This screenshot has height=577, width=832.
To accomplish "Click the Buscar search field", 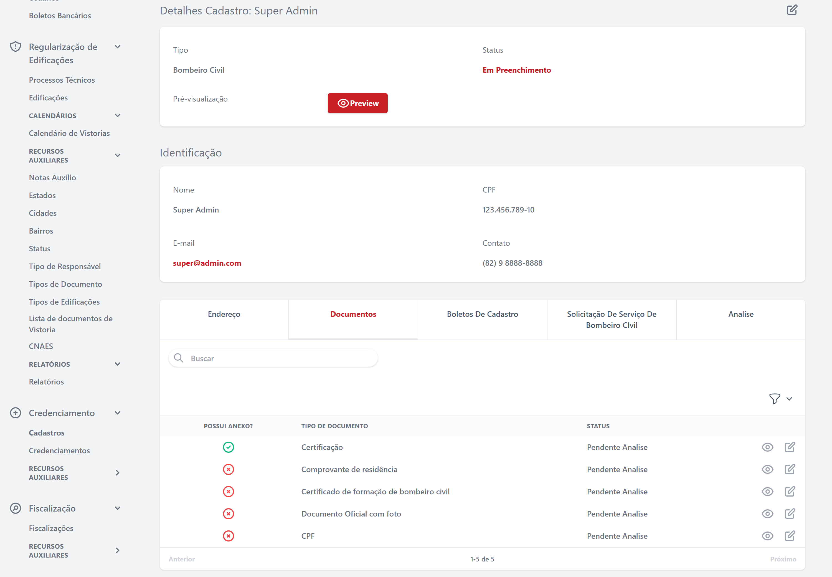I will click(x=278, y=358).
